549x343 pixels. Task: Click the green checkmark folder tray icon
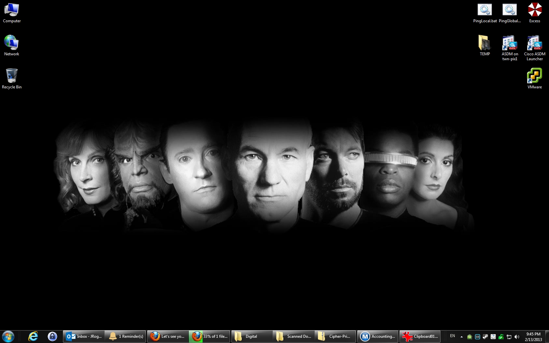[501, 337]
